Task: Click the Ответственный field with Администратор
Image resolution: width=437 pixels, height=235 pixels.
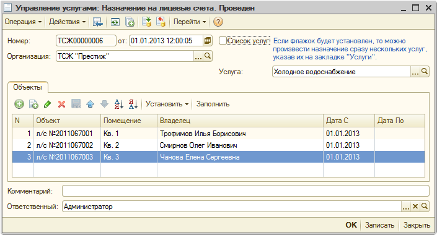Action: click(x=232, y=207)
